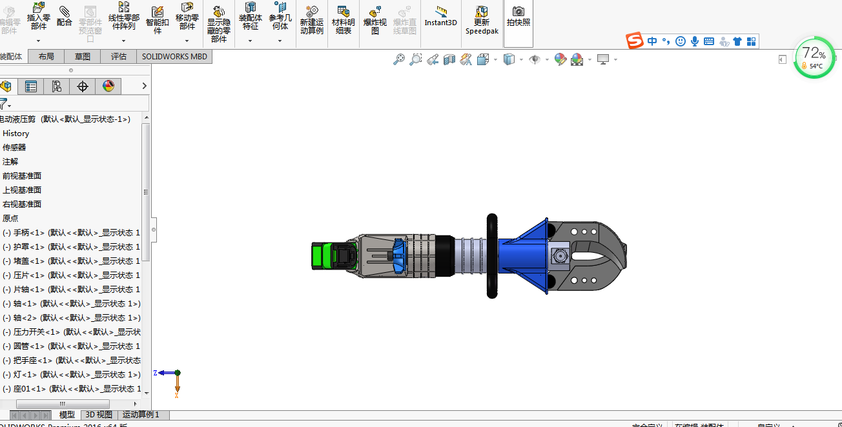The image size is (842, 427).
Task: Click the 72% CPU temperature widget
Action: [x=814, y=58]
